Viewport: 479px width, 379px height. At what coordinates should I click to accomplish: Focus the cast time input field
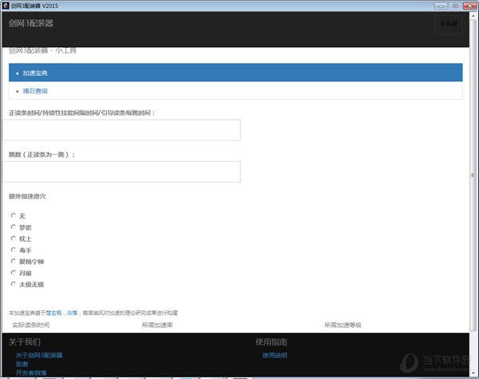(121, 130)
